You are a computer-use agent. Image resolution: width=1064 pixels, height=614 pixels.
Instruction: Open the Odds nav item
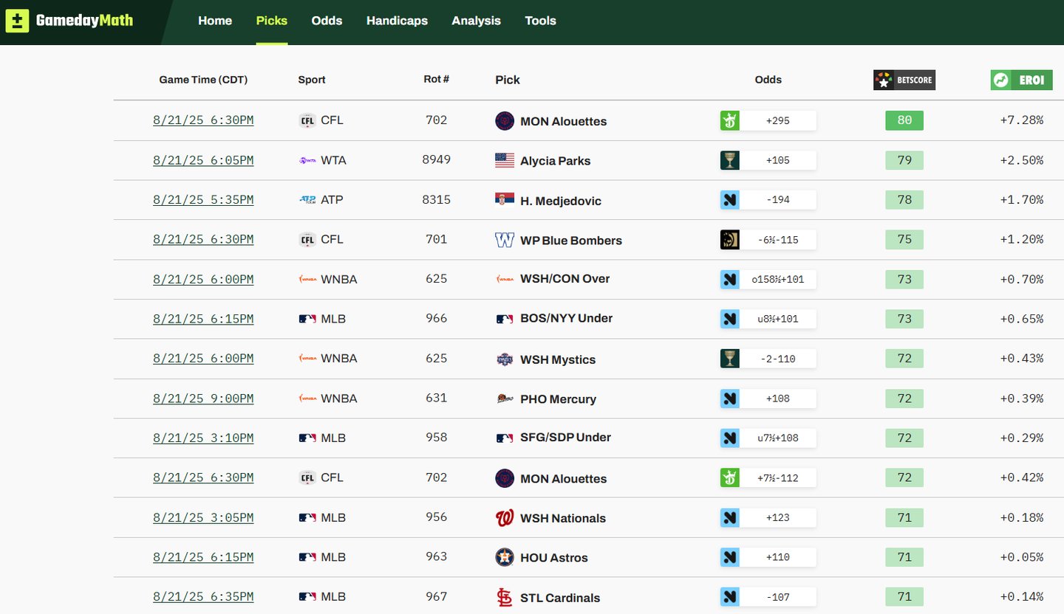tap(327, 21)
